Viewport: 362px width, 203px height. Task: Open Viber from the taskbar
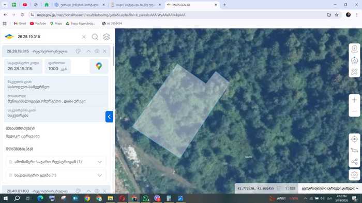coord(157,198)
